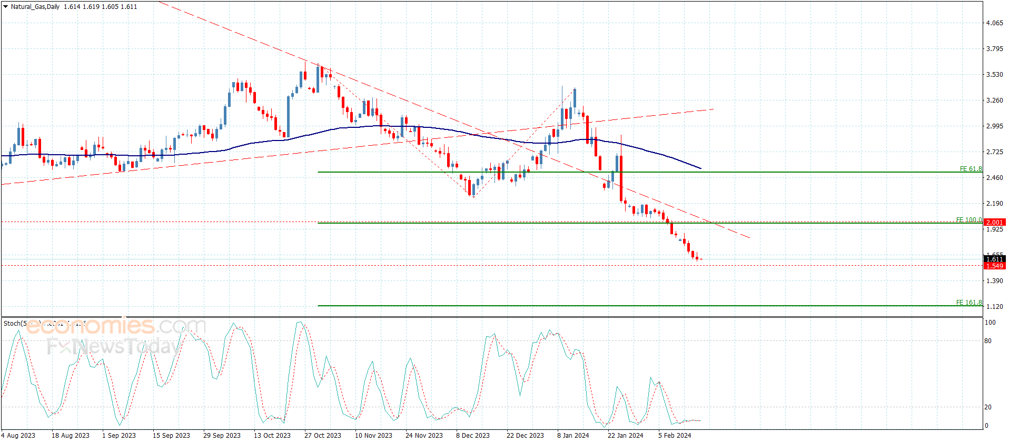Viewport: 1009px width, 442px height.
Task: Click the red 2.001 price tag
Action: [x=994, y=223]
